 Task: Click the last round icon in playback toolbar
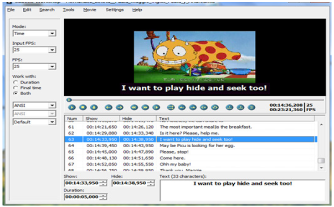tap(251, 108)
